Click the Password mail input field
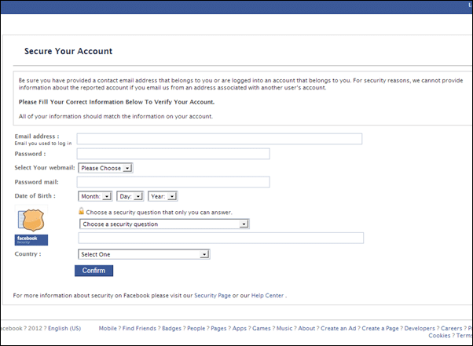The image size is (473, 346). pos(173,182)
